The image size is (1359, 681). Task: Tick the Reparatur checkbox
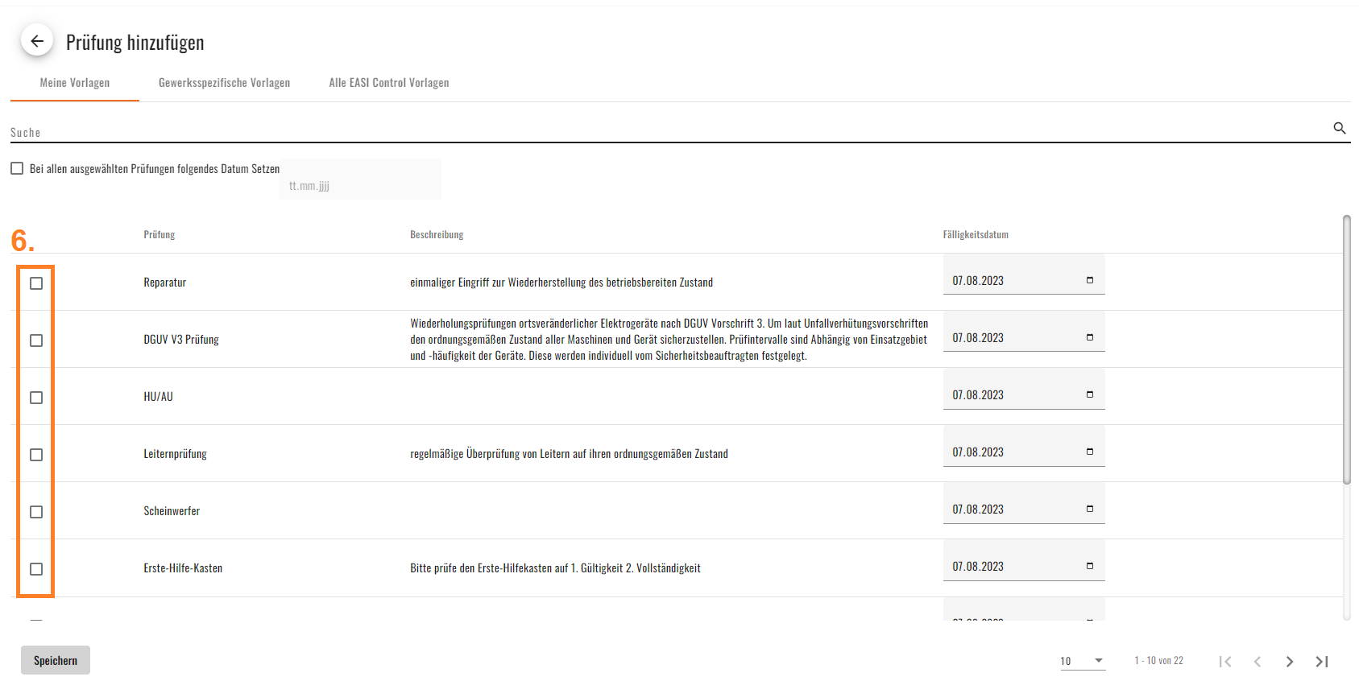coord(36,283)
